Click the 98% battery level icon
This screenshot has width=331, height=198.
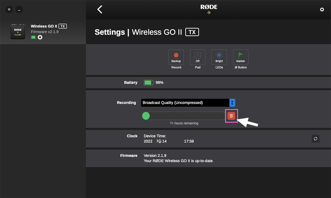[148, 83]
